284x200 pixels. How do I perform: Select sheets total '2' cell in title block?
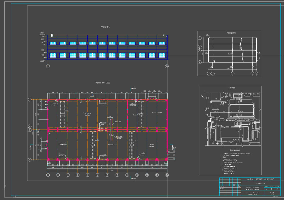tap(277, 189)
